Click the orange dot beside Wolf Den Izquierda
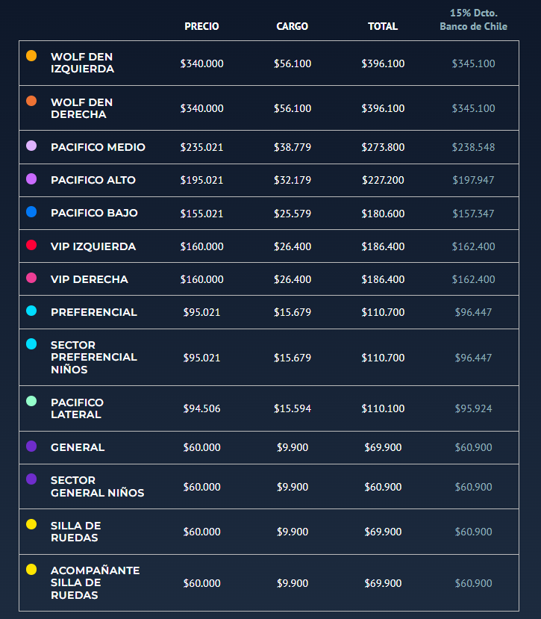This screenshot has width=541, height=619. pyautogui.click(x=31, y=56)
